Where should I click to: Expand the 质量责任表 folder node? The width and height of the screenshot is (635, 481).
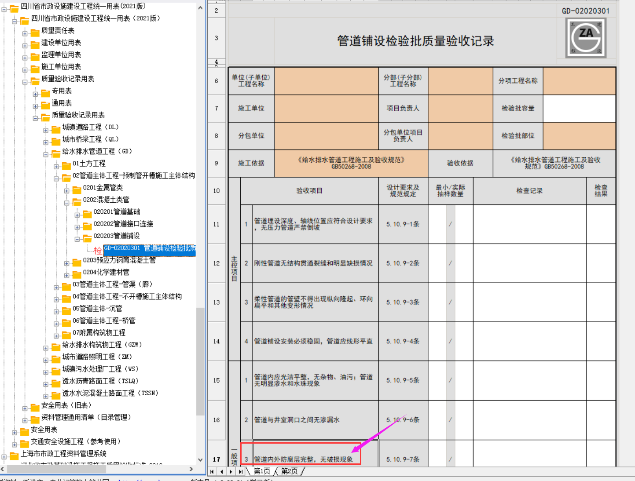coord(25,33)
